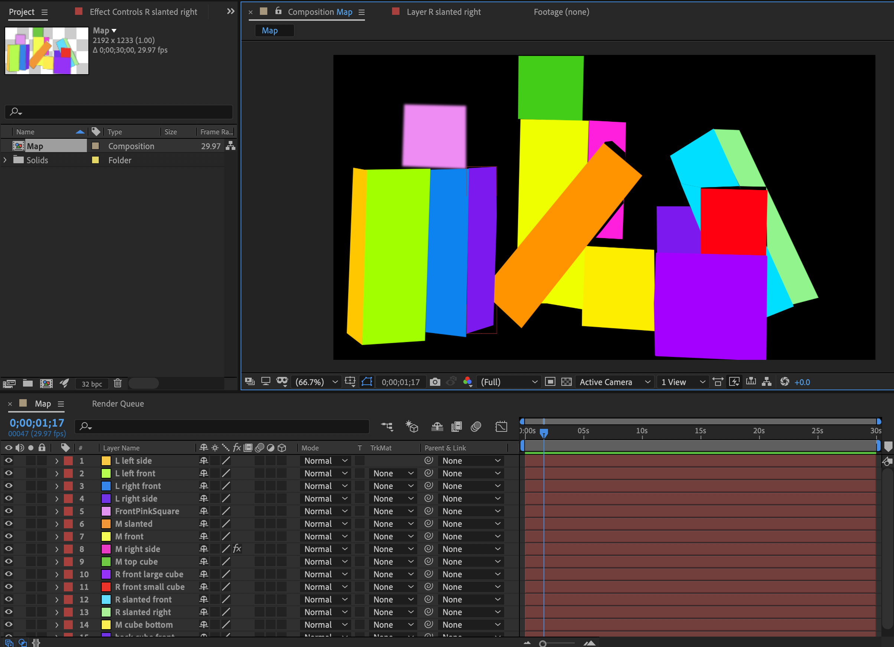Open the Graph Editor icon in timeline
The height and width of the screenshot is (647, 894).
[x=501, y=427]
